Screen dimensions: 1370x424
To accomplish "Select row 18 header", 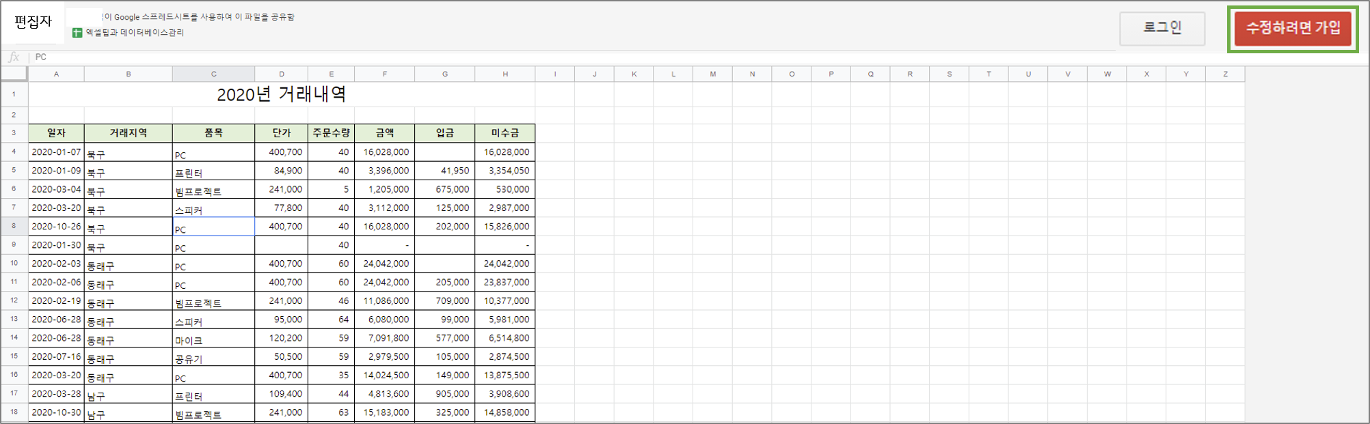I will pos(14,412).
